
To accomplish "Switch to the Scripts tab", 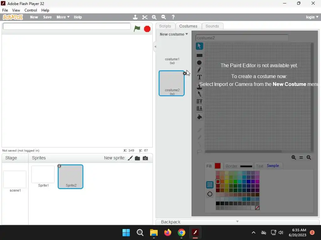I will [165, 26].
